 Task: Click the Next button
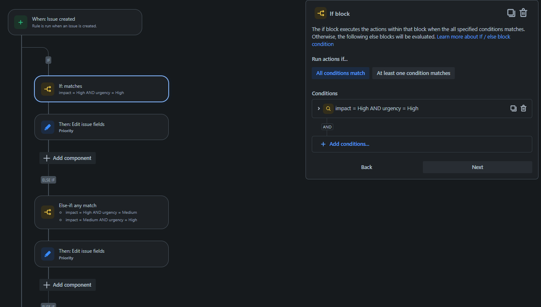[x=477, y=167]
